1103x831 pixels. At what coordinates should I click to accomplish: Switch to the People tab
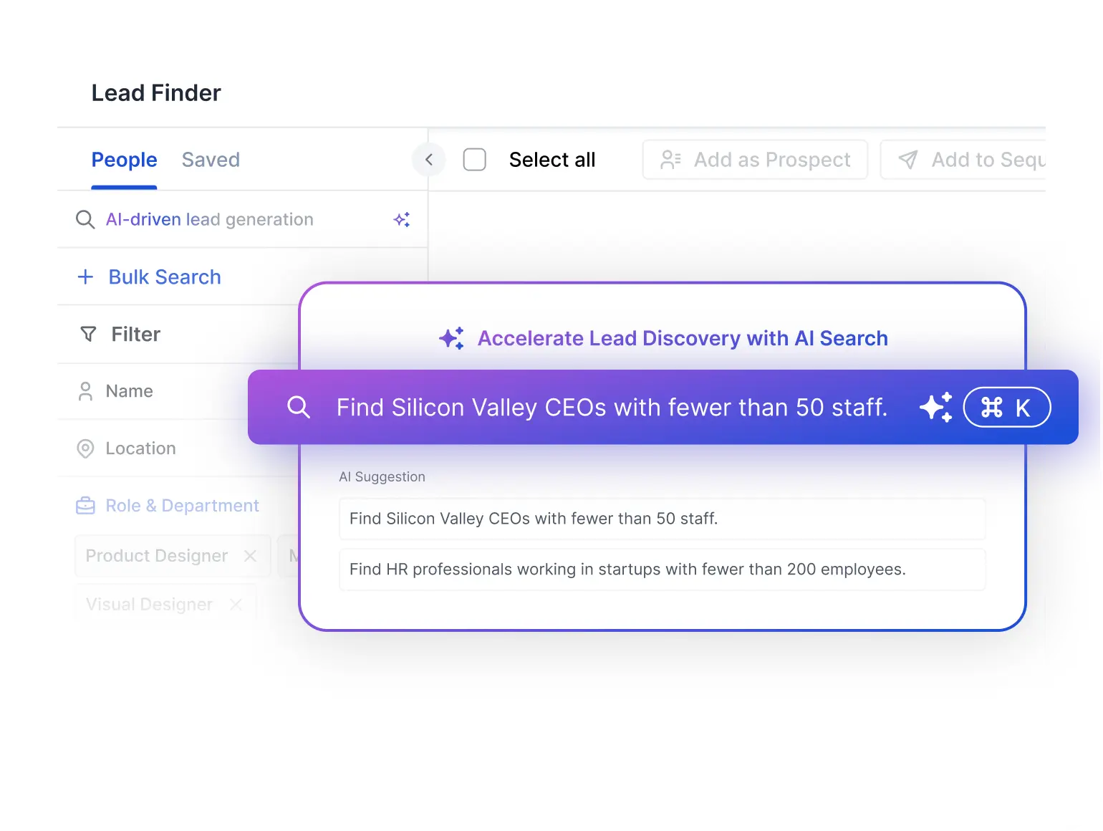[124, 160]
